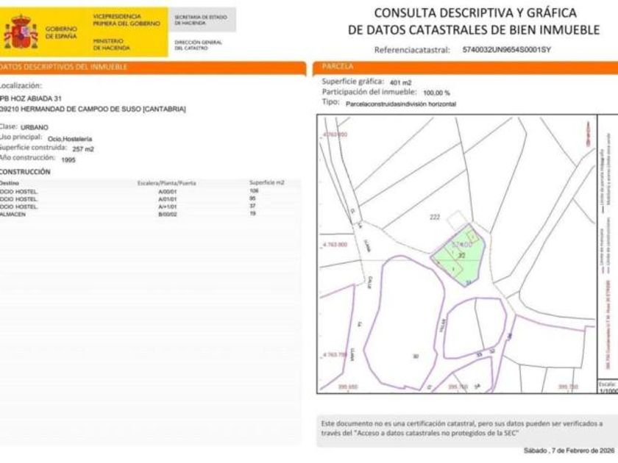Click the SECRETARÍA DE ESTADO DE HACIENDA box

click(x=202, y=20)
